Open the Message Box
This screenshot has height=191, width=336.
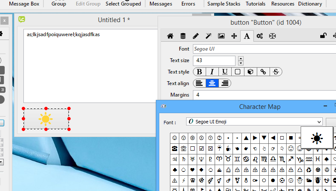(x=24, y=4)
